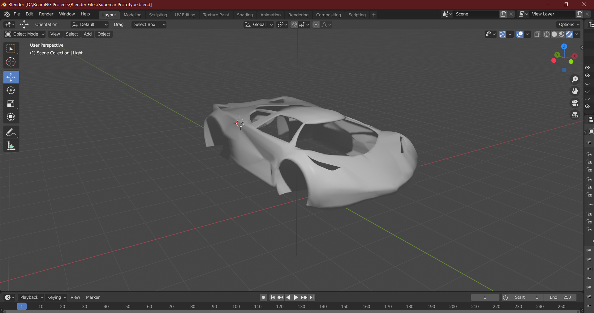This screenshot has width=594, height=313.
Task: Switch to the Shading workspace tab
Action: (245, 15)
